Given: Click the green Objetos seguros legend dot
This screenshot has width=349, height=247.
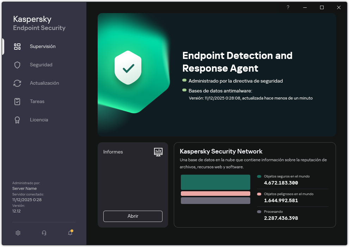Looking at the screenshot, I should click(x=259, y=176).
